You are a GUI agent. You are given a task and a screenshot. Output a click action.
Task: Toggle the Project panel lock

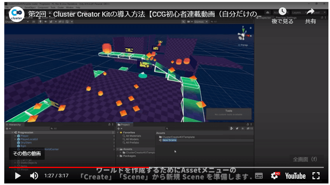(x=248, y=125)
